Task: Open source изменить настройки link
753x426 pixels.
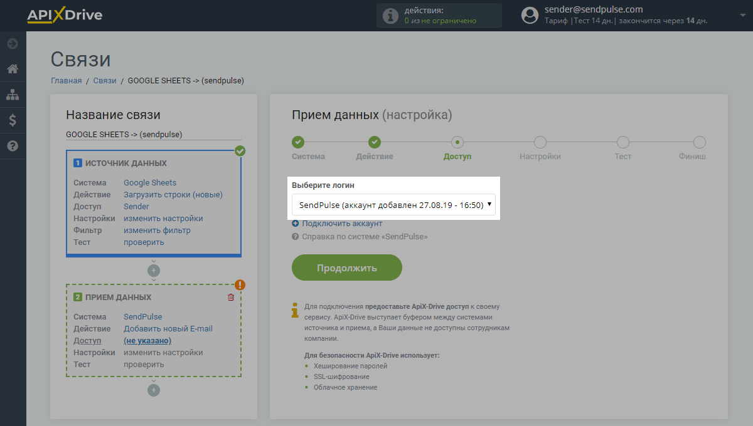Action: tap(163, 219)
